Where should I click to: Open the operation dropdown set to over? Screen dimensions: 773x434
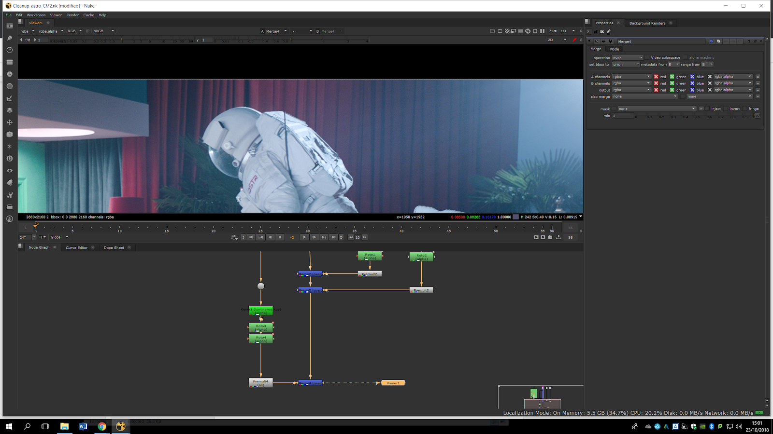click(x=628, y=58)
